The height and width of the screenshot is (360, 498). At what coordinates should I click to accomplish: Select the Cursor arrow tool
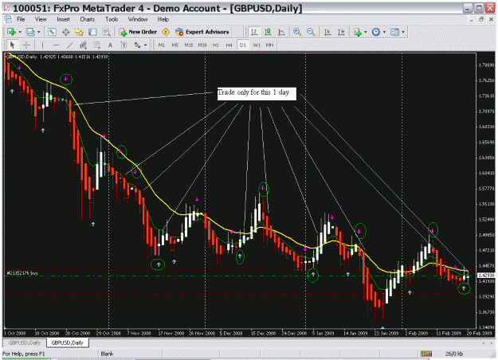point(13,45)
